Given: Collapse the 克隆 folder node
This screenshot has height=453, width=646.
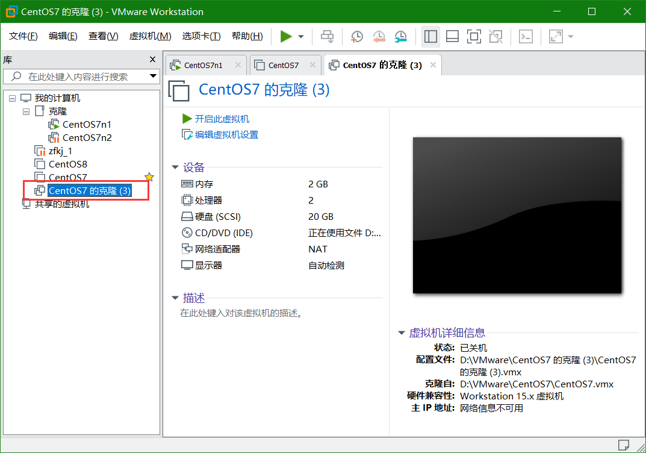Looking at the screenshot, I should pyautogui.click(x=26, y=111).
